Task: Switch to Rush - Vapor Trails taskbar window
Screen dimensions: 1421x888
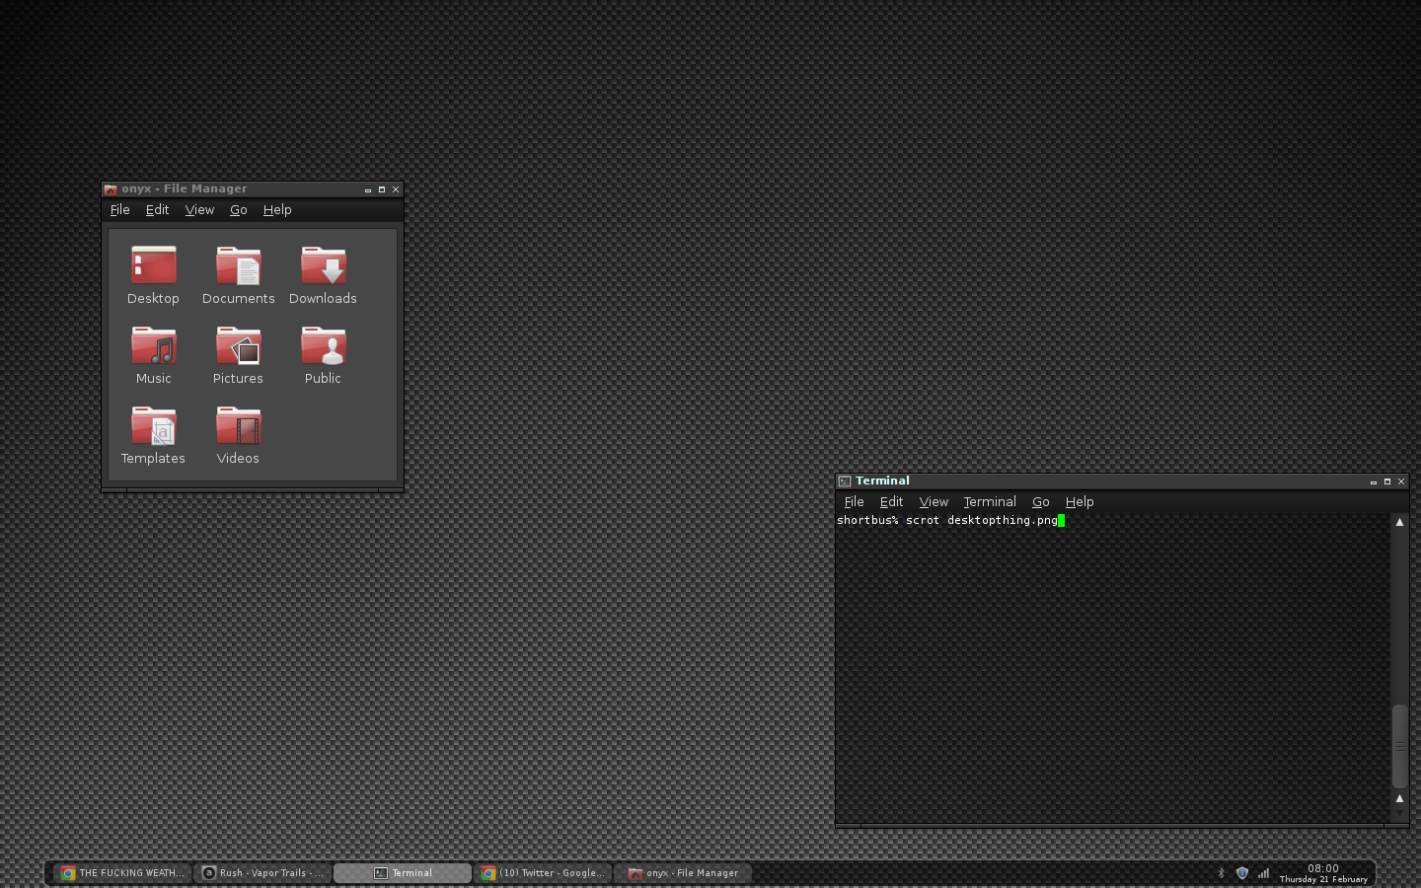Action: 262,873
